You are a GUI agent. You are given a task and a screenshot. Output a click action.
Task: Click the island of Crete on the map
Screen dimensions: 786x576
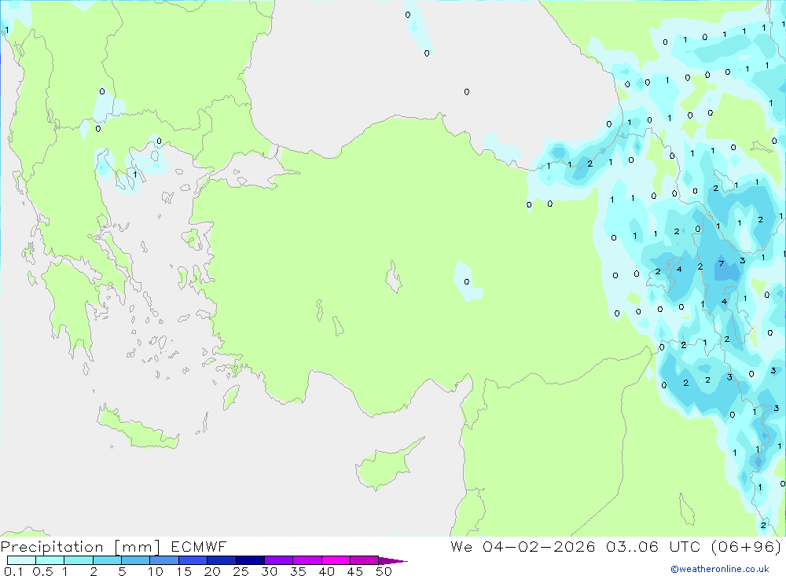click(x=139, y=427)
